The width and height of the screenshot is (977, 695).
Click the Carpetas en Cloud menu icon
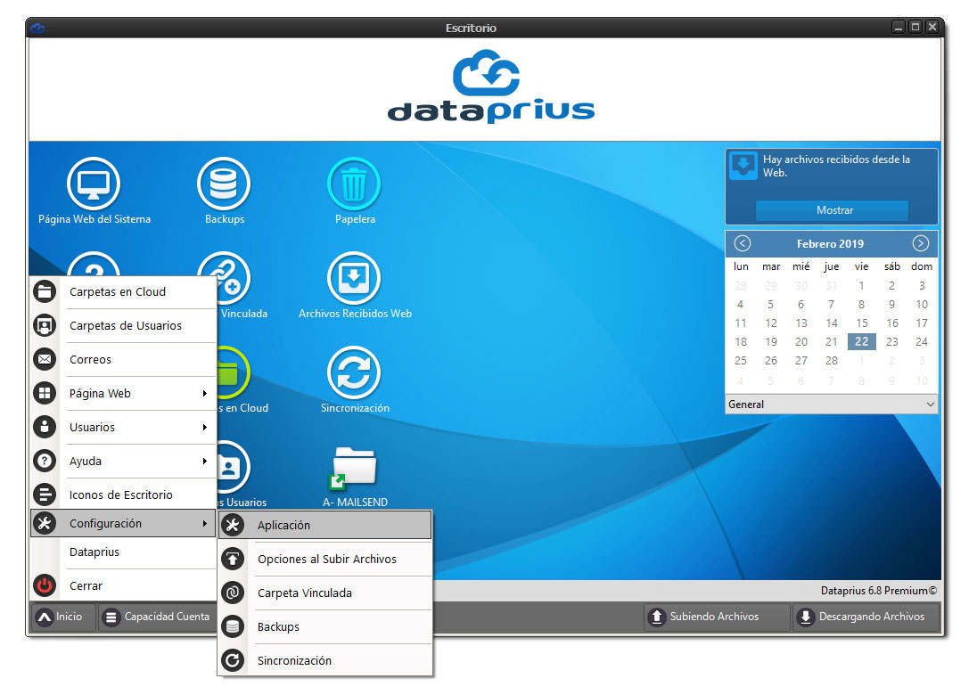[45, 291]
